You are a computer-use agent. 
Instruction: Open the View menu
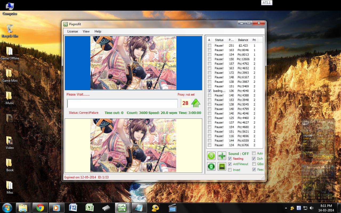pyautogui.click(x=86, y=31)
